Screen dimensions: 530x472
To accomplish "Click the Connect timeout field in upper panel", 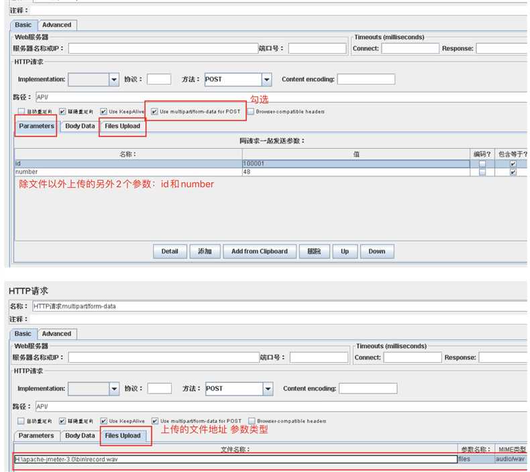I will coord(410,48).
